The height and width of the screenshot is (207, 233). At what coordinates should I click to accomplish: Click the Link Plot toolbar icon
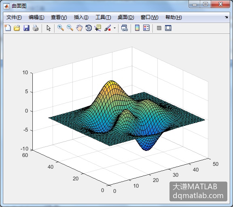[125, 28]
